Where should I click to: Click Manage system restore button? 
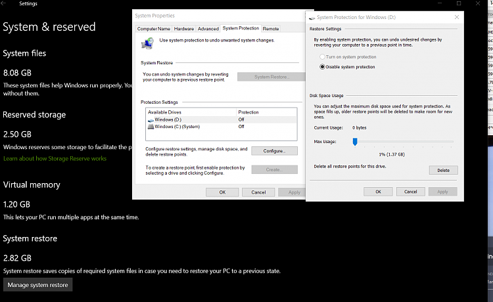pos(37,285)
